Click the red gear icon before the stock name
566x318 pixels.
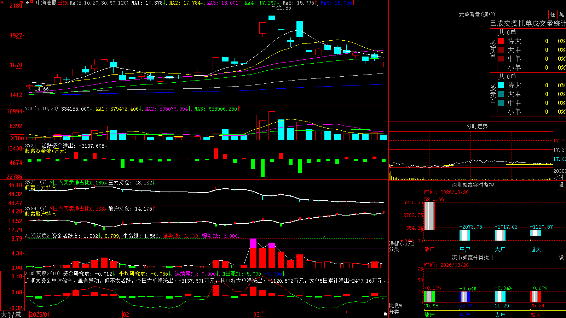[x=32, y=2]
